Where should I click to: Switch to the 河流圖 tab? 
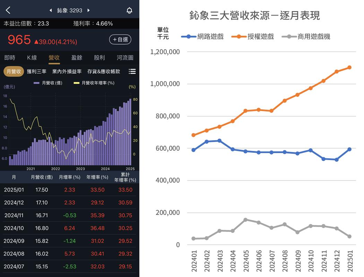(x=125, y=58)
